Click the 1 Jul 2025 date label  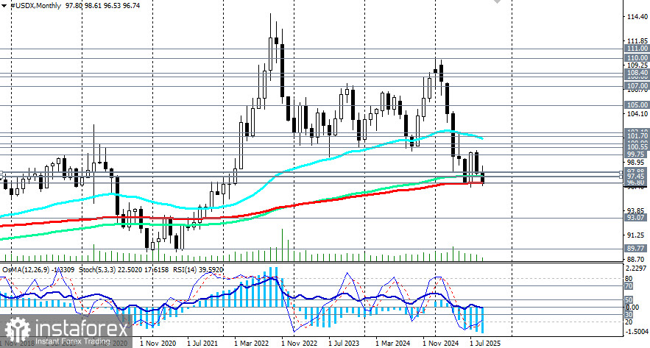click(x=485, y=344)
